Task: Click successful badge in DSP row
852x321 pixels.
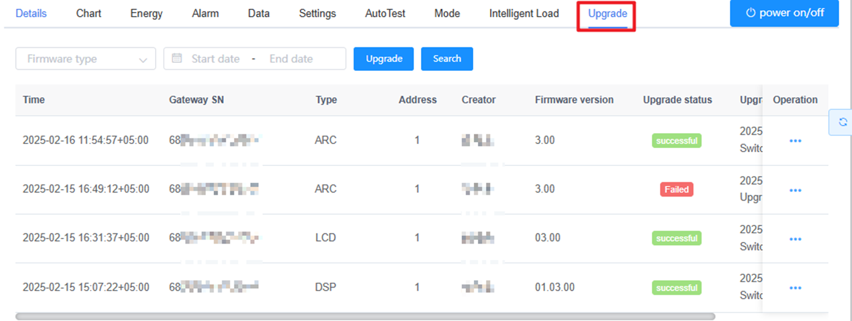Action: pyautogui.click(x=677, y=288)
